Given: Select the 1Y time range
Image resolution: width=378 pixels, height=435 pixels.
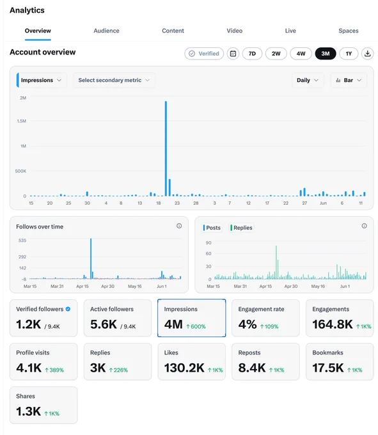Looking at the screenshot, I should [x=349, y=54].
